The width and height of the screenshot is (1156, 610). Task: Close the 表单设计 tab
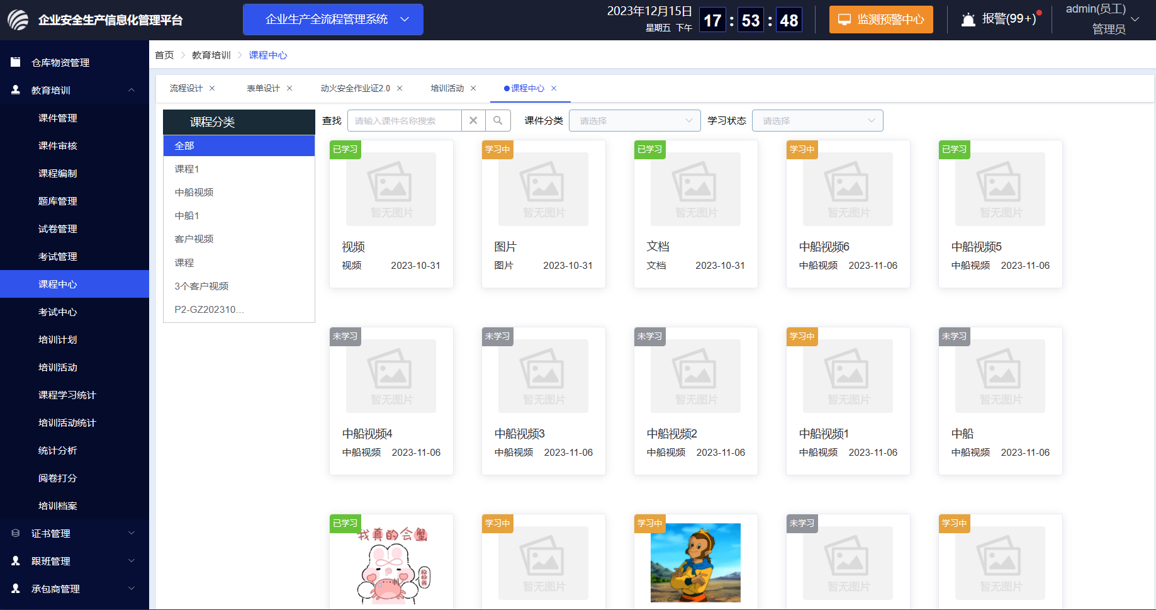tap(289, 88)
